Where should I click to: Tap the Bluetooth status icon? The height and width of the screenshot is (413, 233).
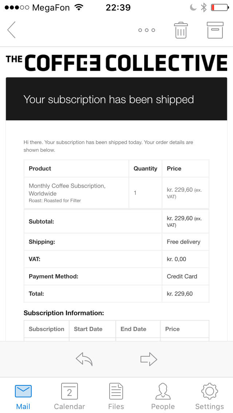point(204,7)
